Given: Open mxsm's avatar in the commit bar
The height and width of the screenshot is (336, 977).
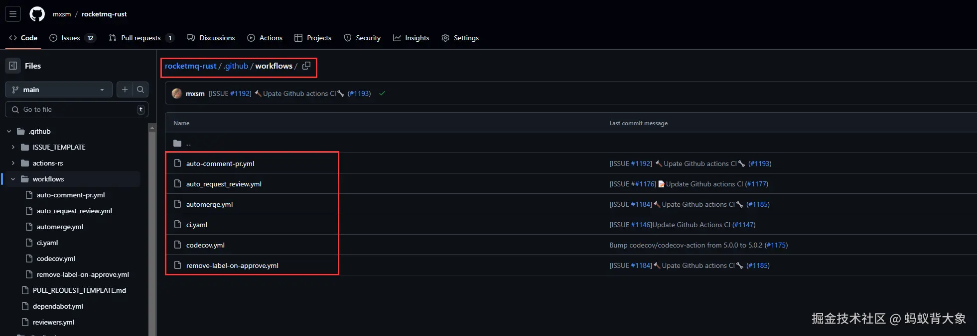Looking at the screenshot, I should [176, 93].
